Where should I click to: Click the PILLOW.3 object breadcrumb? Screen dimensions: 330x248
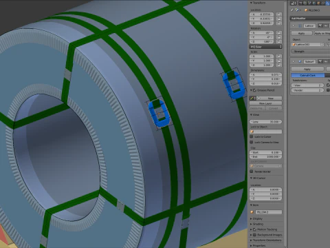coord(313,10)
